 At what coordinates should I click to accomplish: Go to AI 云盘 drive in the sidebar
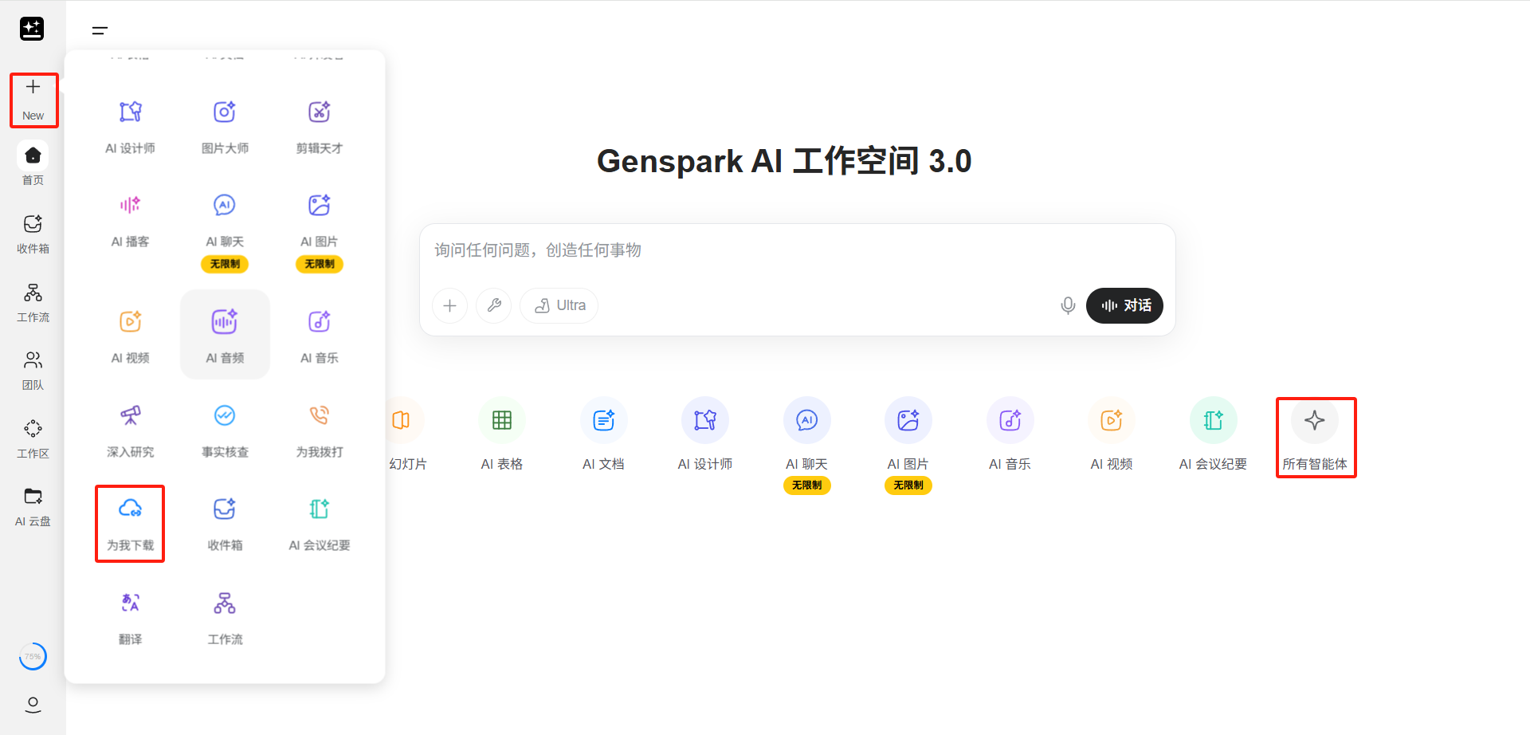(x=33, y=506)
